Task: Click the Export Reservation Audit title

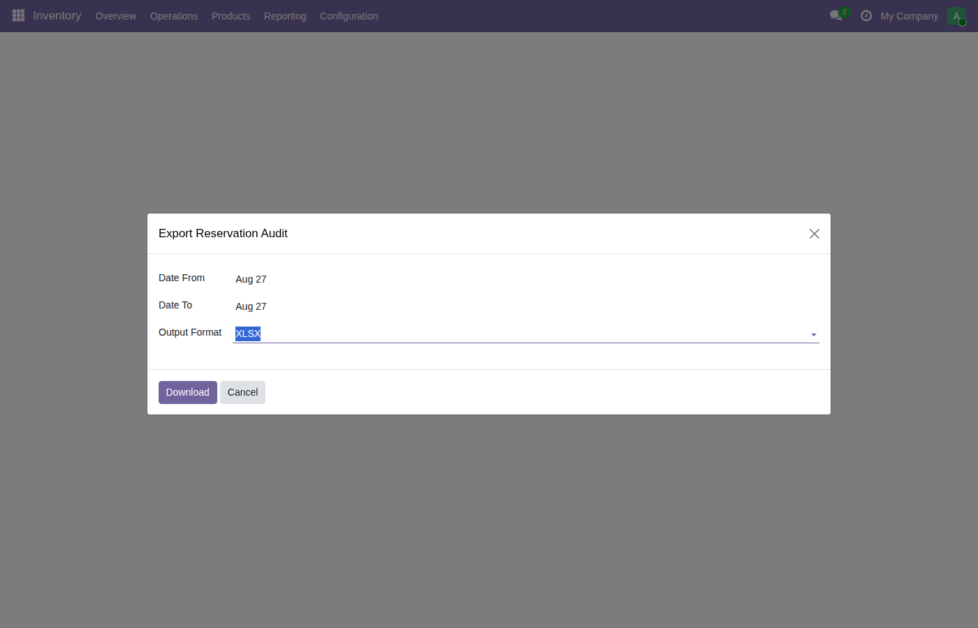Action: point(223,234)
